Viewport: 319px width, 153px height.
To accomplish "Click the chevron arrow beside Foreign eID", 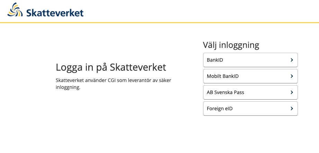I will point(292,109).
